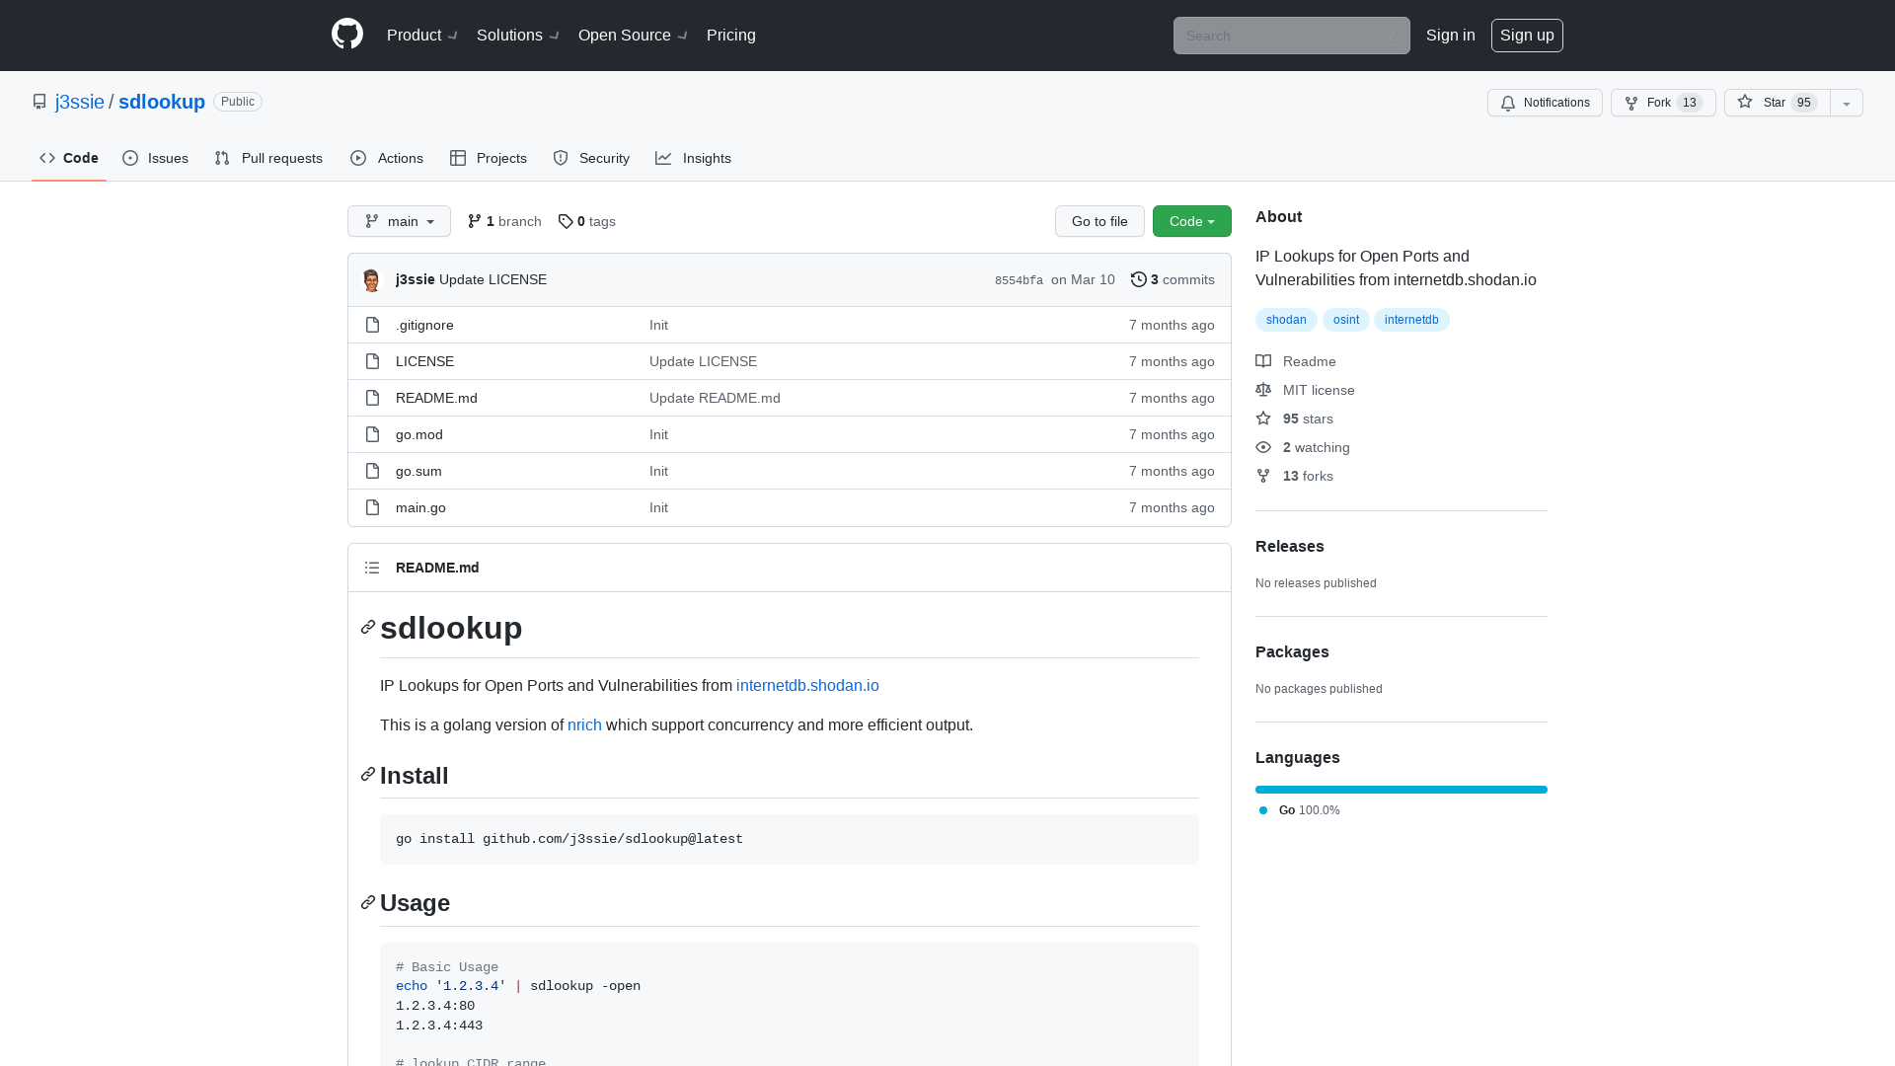Open the Update README.md commit message
Viewport: 1895px width, 1066px height.
715,398
